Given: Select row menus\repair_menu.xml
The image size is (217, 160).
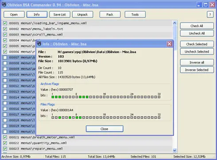Looking at the screenshot, I should (87, 149).
